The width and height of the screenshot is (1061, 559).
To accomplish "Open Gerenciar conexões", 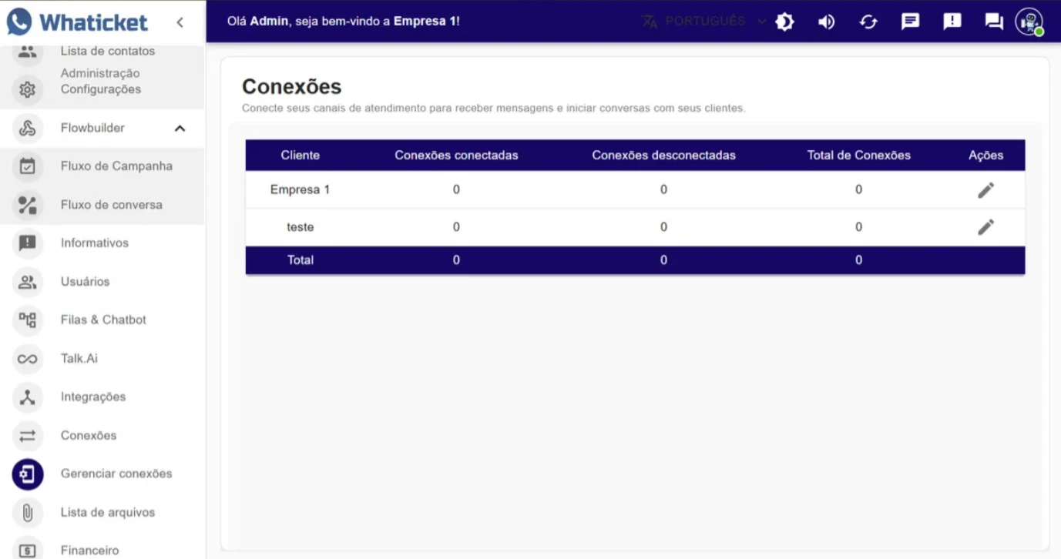I will [x=116, y=474].
